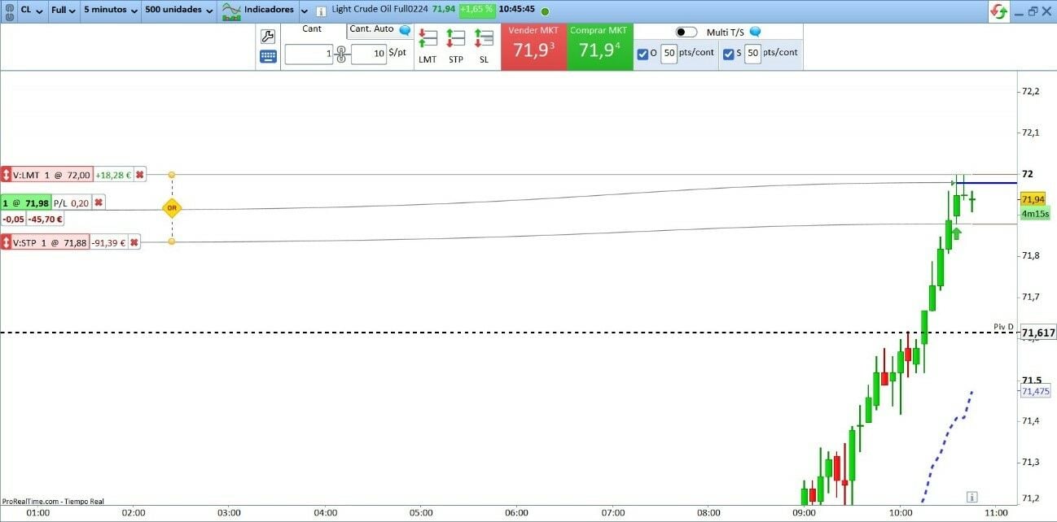This screenshot has width=1057, height=522.
Task: Click the chain link between quantity fields
Action: click(342, 54)
